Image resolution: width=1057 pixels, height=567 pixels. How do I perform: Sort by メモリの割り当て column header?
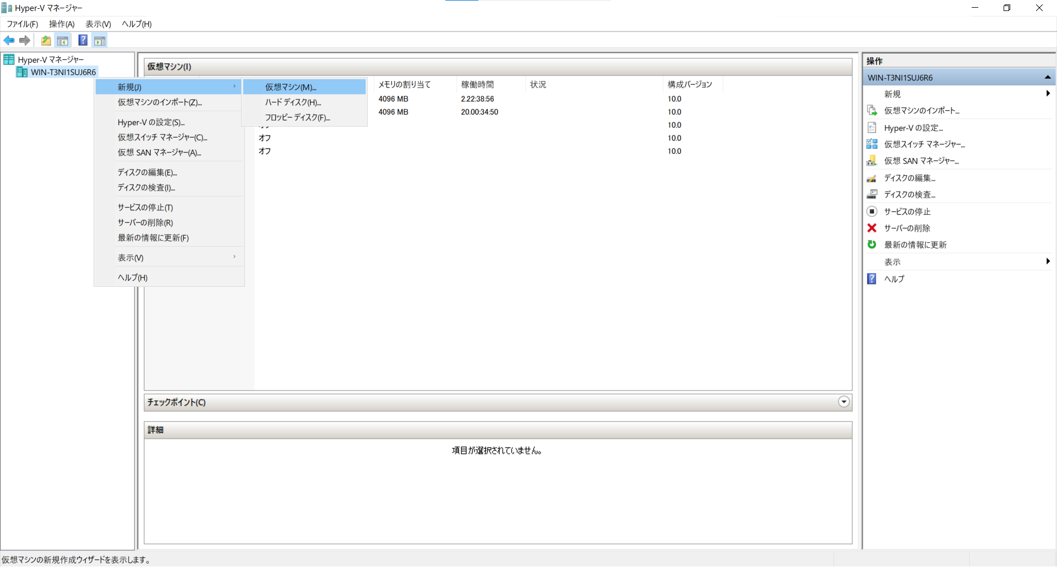pos(416,84)
